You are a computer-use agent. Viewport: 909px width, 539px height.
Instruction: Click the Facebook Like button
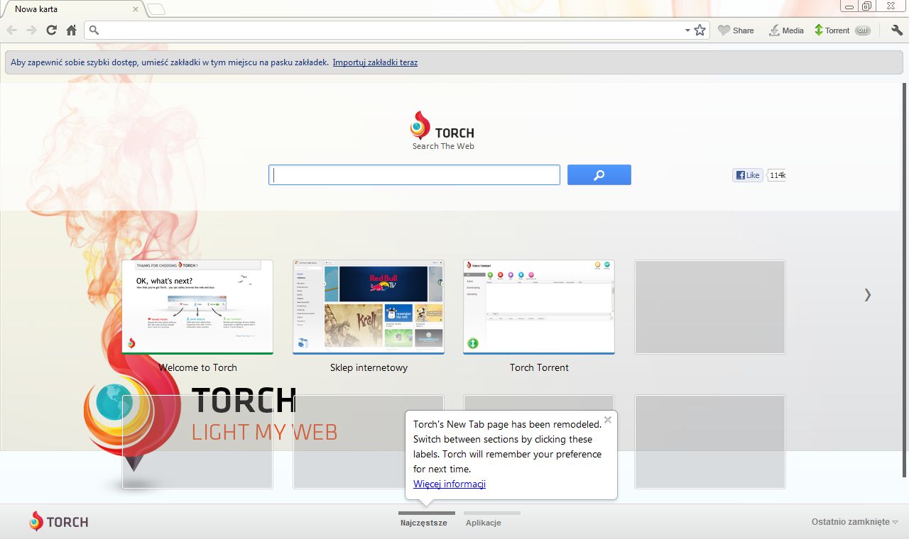(748, 175)
